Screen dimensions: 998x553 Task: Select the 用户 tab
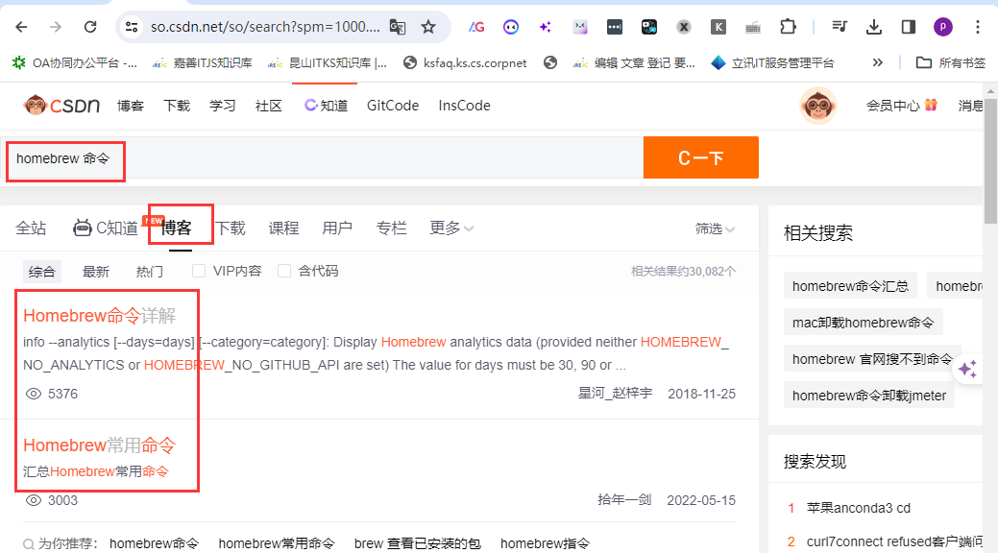pos(337,228)
